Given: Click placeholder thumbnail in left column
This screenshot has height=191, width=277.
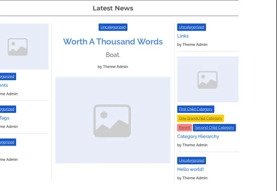Looking at the screenshot, I should (x=24, y=46).
